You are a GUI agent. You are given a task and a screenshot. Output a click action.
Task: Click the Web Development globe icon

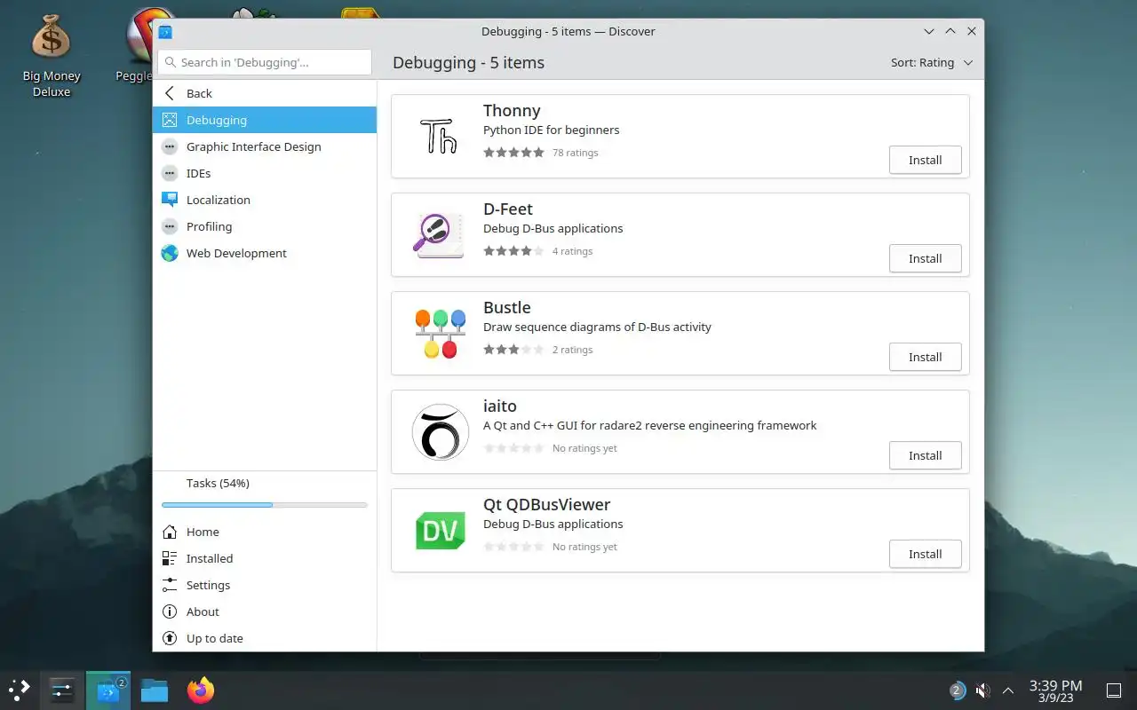click(x=170, y=253)
